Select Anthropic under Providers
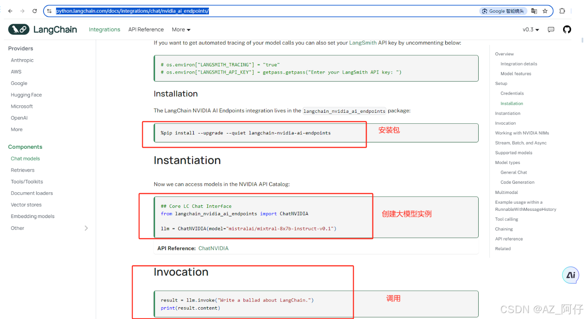The height and width of the screenshot is (319, 585). pos(22,60)
